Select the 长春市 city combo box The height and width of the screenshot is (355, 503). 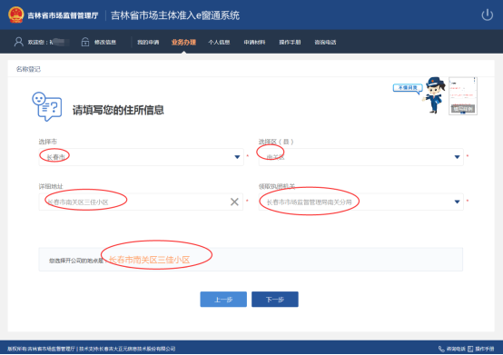141,157
